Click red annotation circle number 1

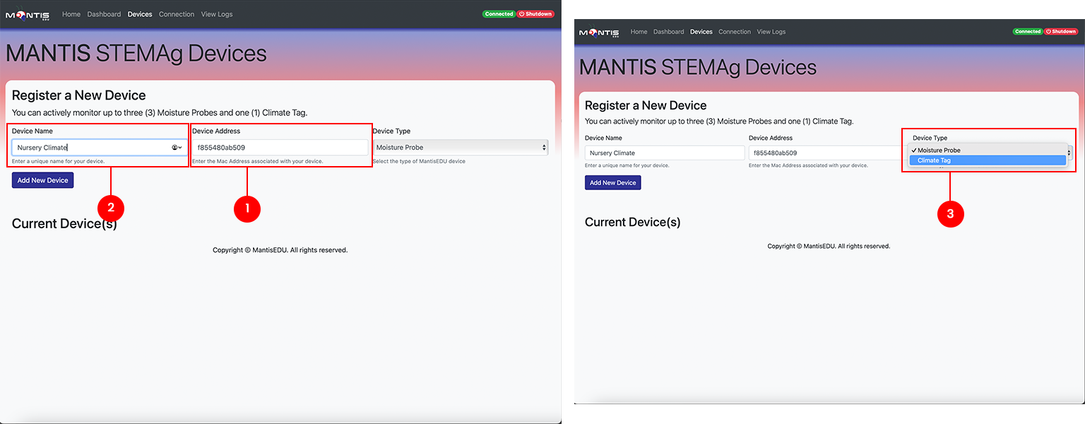pos(247,208)
